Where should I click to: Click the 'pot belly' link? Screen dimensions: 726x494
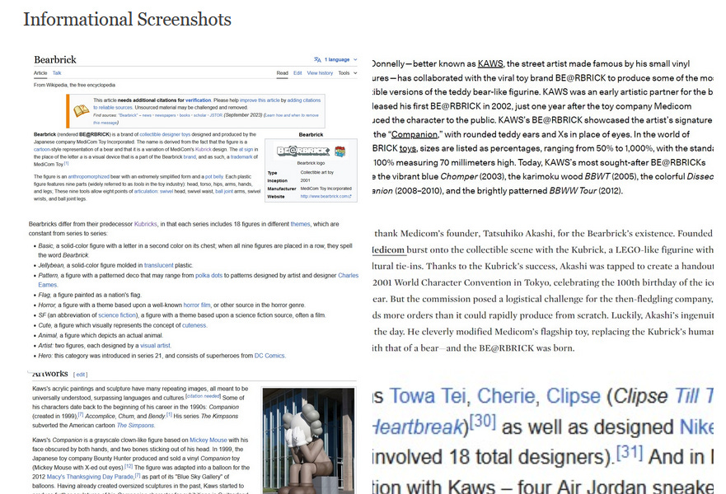pyautogui.click(x=214, y=177)
